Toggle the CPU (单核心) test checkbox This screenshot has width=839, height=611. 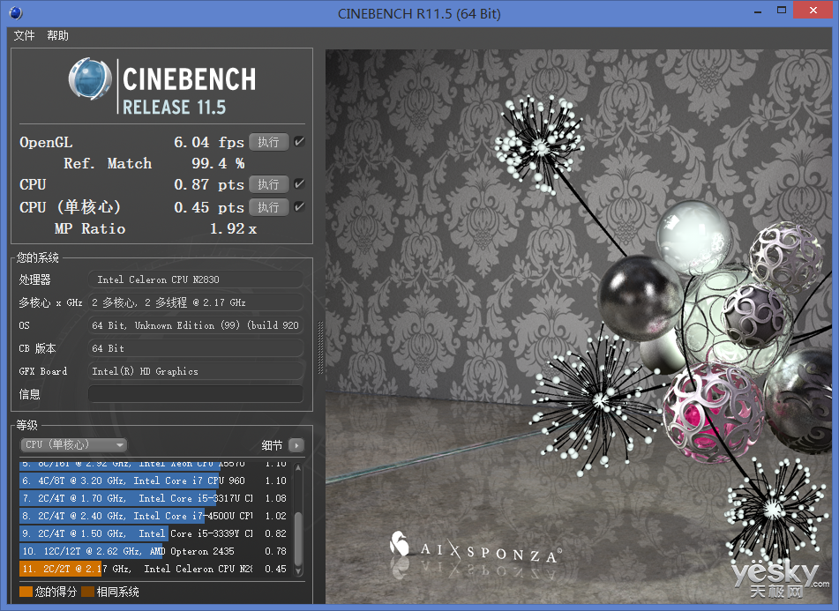(x=300, y=206)
